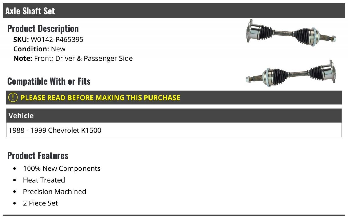Click the lower axle shaft image
This screenshot has width=348, height=219.
tap(291, 74)
